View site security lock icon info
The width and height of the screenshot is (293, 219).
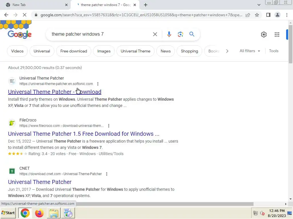pos(36,15)
